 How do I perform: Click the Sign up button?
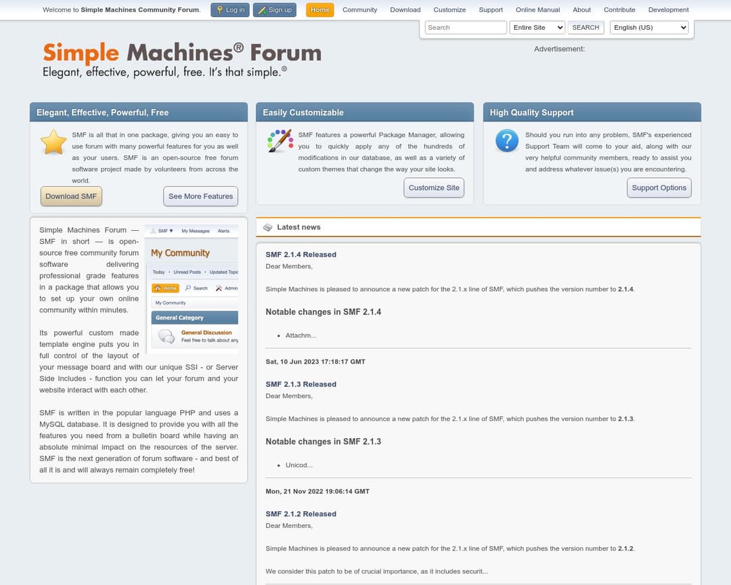pyautogui.click(x=275, y=9)
